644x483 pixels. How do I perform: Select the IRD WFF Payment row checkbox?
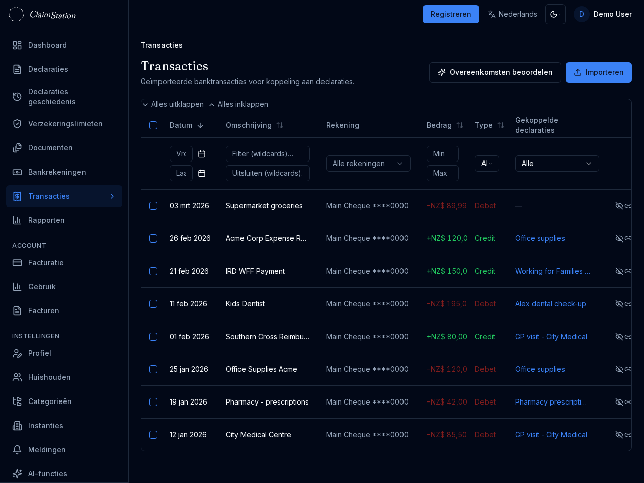click(x=153, y=271)
